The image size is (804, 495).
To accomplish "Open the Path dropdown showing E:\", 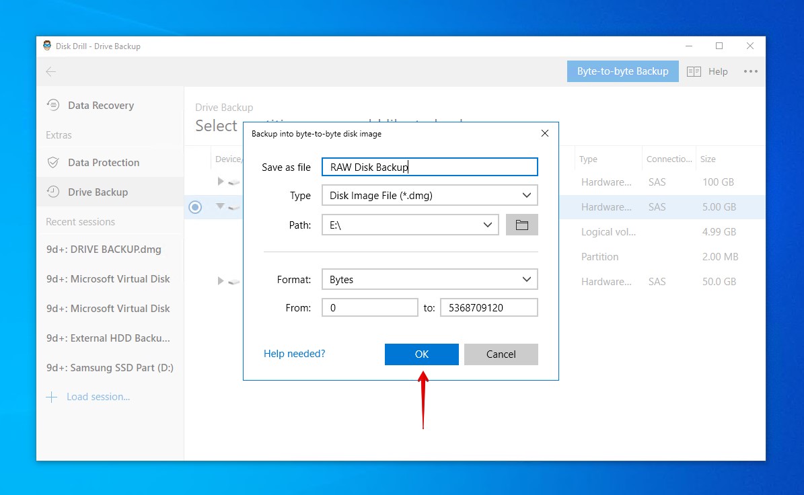I will 410,225.
